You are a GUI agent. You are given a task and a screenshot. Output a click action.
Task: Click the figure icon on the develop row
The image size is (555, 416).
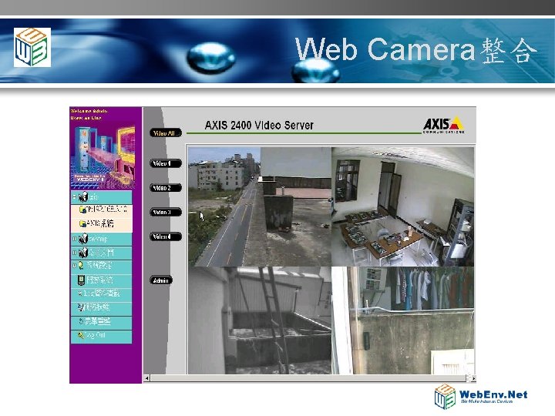coord(83,239)
